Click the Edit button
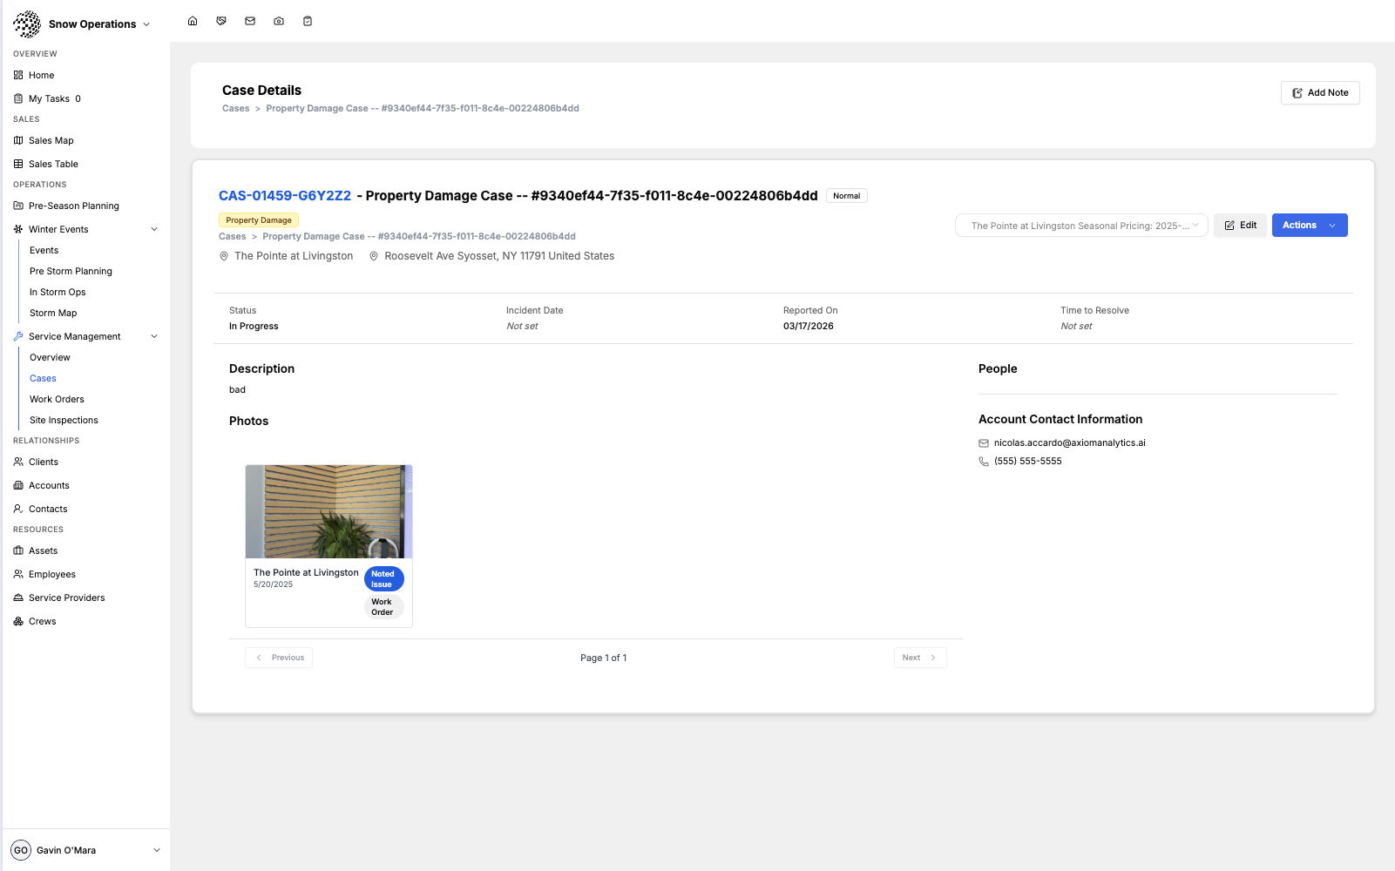The image size is (1395, 871). (x=1240, y=226)
